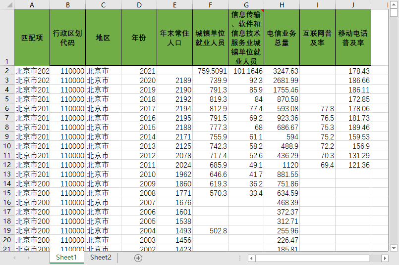399x265 pixels.
Task: Click the horizontal scrollbar right arrow
Action: (x=385, y=258)
